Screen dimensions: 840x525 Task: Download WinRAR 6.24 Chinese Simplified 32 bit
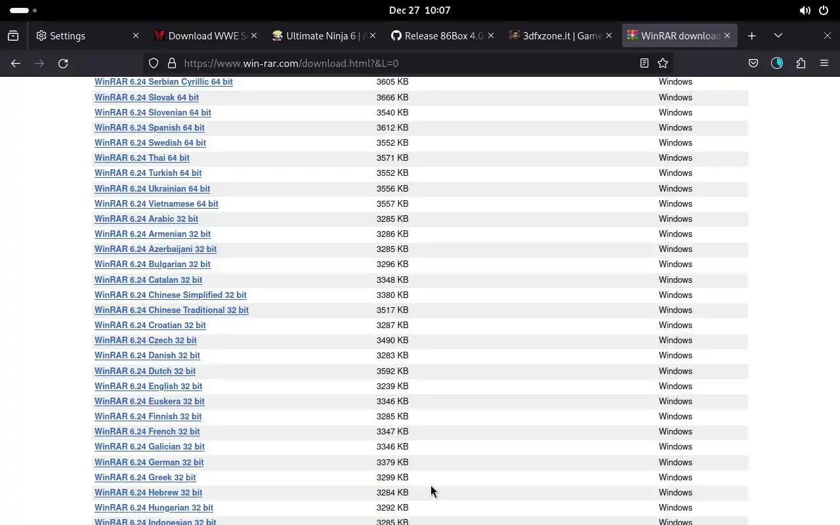(171, 295)
